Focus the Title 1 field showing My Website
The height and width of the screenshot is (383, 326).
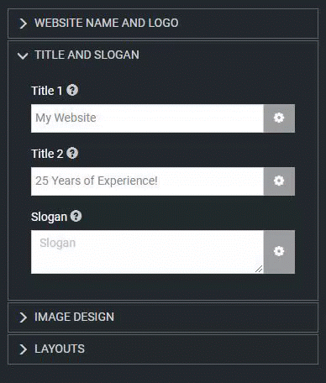147,118
